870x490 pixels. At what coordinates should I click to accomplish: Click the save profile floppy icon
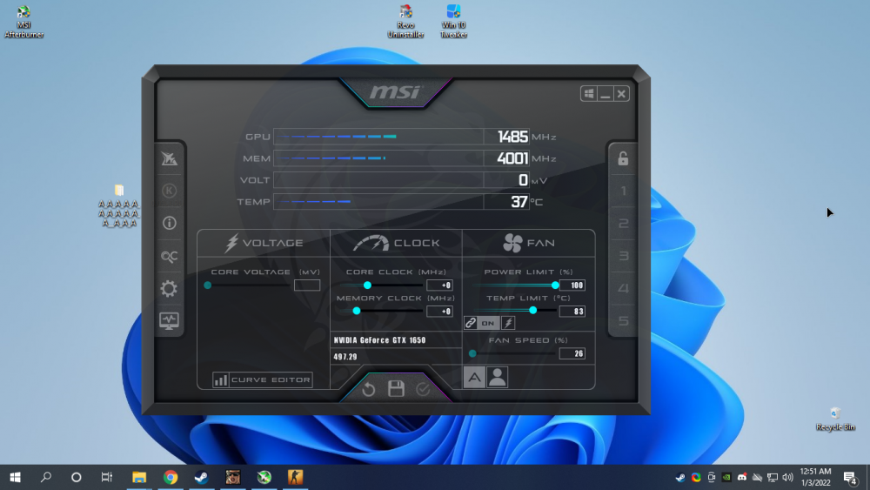[x=396, y=388]
